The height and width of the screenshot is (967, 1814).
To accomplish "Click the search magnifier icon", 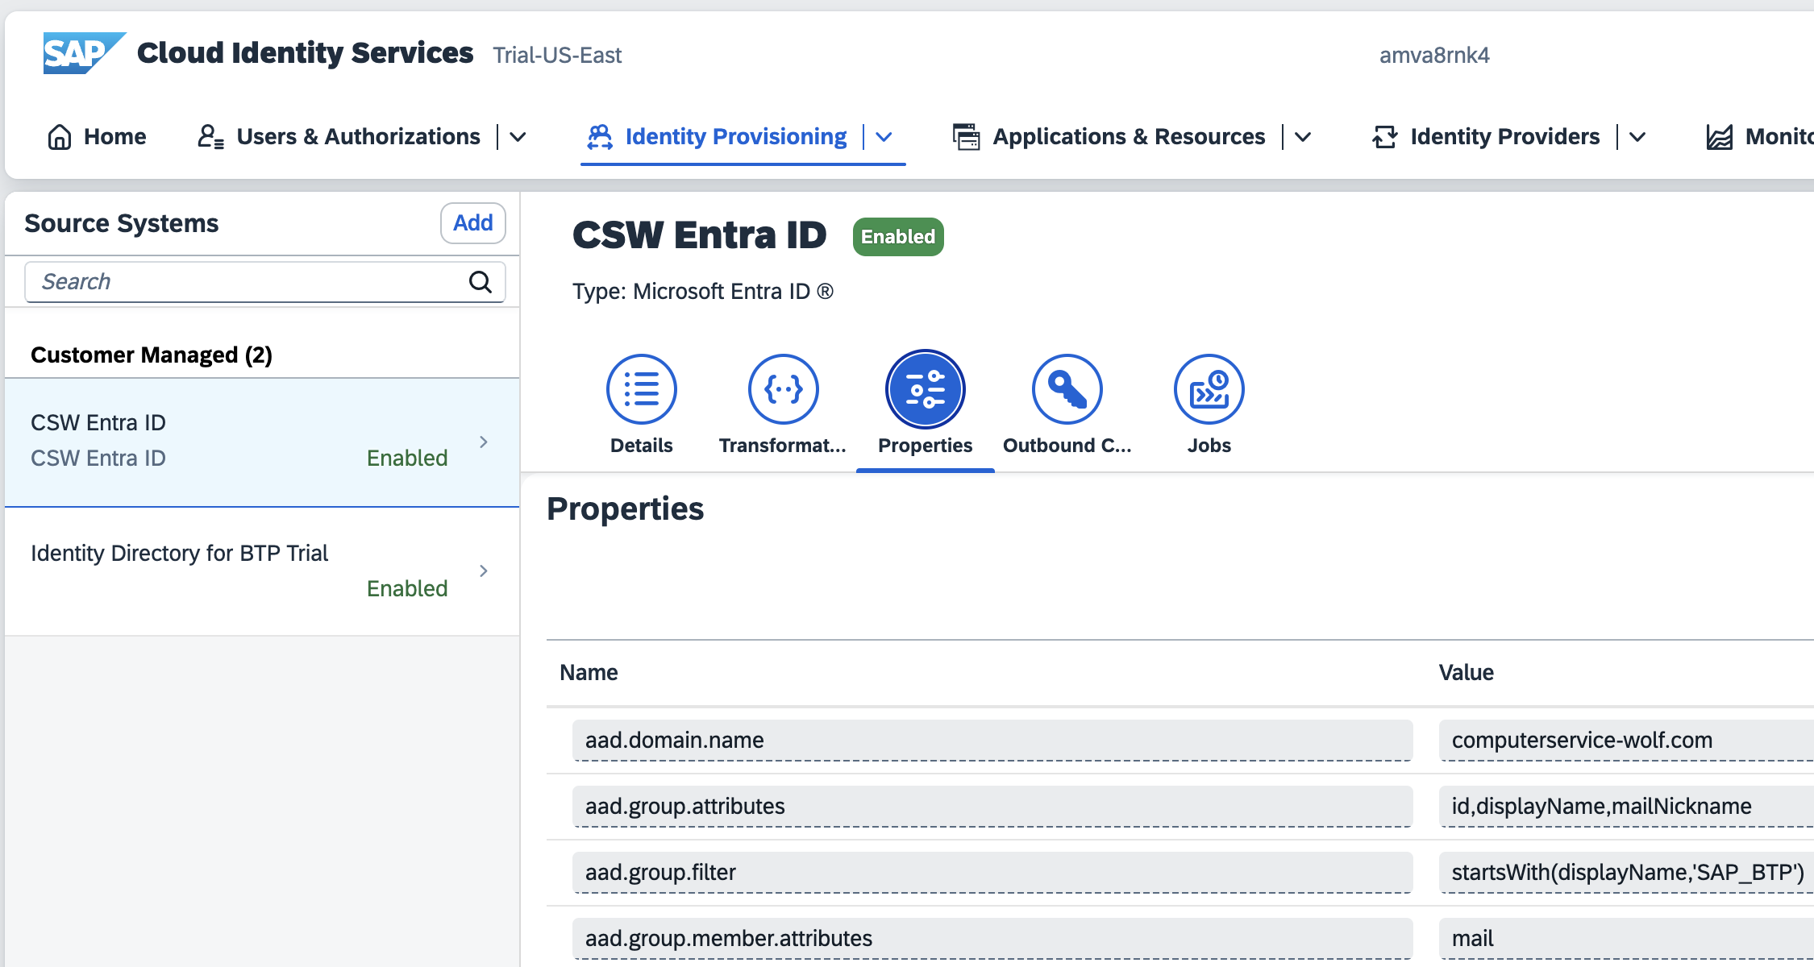I will 481,282.
